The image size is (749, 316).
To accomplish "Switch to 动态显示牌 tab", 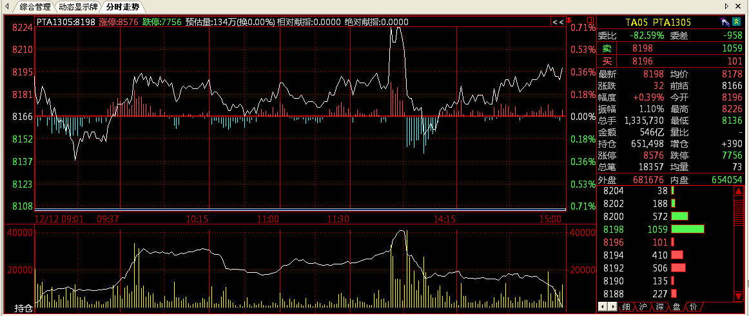I will [79, 6].
